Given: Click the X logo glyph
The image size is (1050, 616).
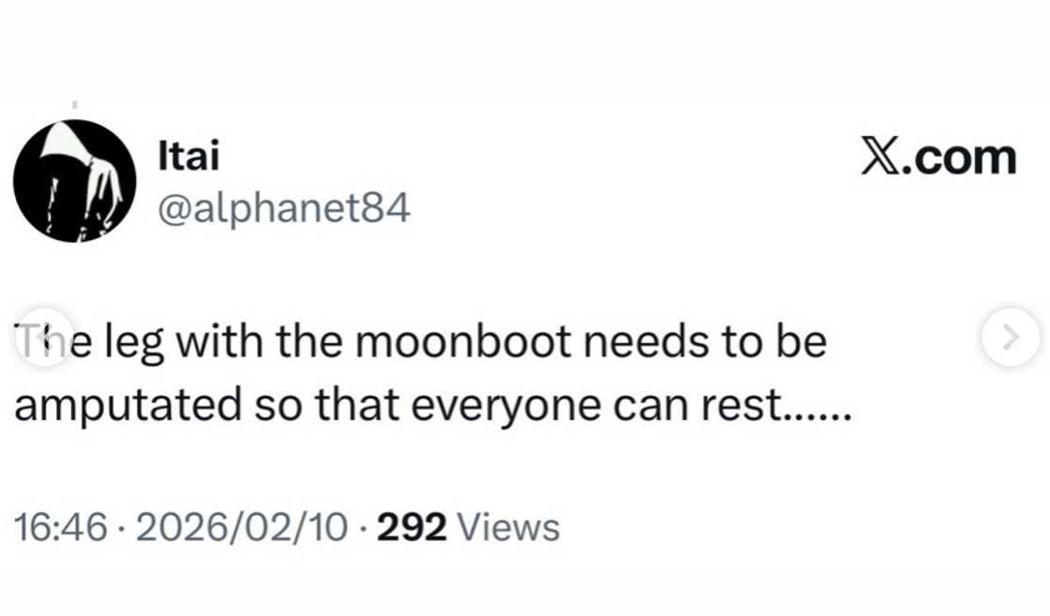Looking at the screenshot, I should pos(880,158).
